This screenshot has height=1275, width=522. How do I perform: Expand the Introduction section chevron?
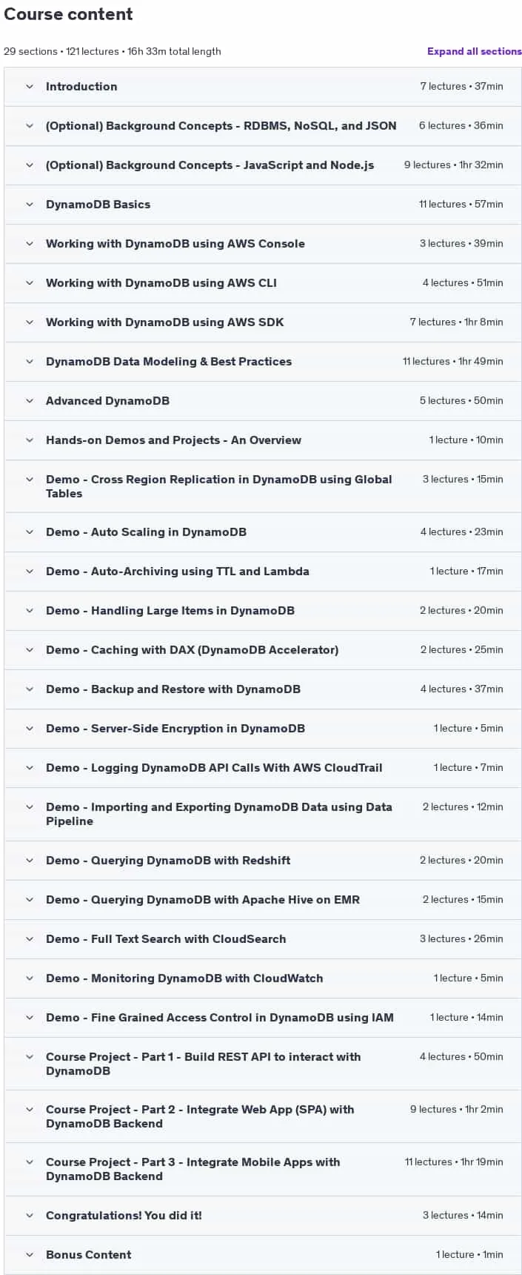pos(30,87)
